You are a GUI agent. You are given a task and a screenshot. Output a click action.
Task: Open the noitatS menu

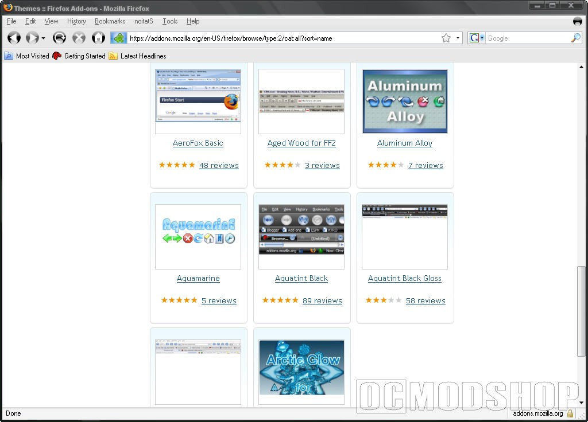pos(144,21)
